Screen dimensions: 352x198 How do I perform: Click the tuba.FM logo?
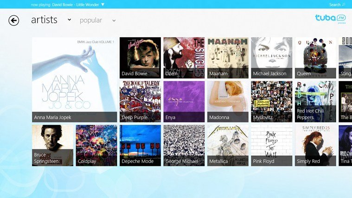click(x=331, y=19)
